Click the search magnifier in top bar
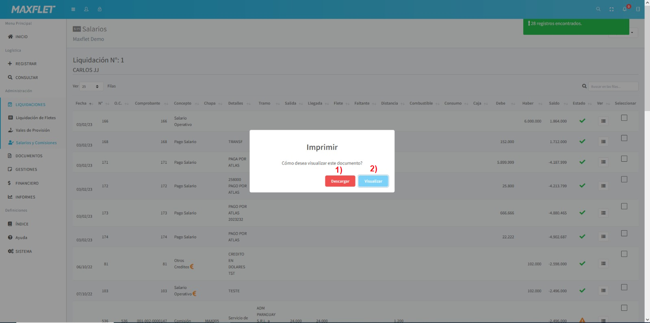Viewport: 650px width, 323px height. pyautogui.click(x=598, y=9)
